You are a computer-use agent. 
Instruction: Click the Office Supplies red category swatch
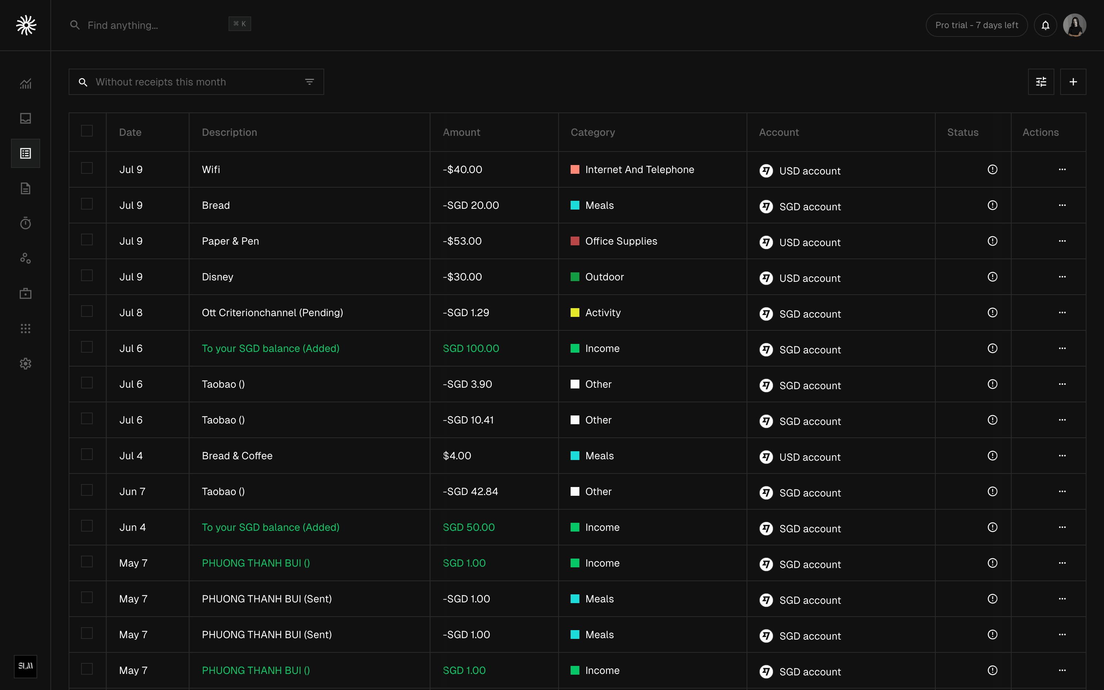[x=575, y=241]
